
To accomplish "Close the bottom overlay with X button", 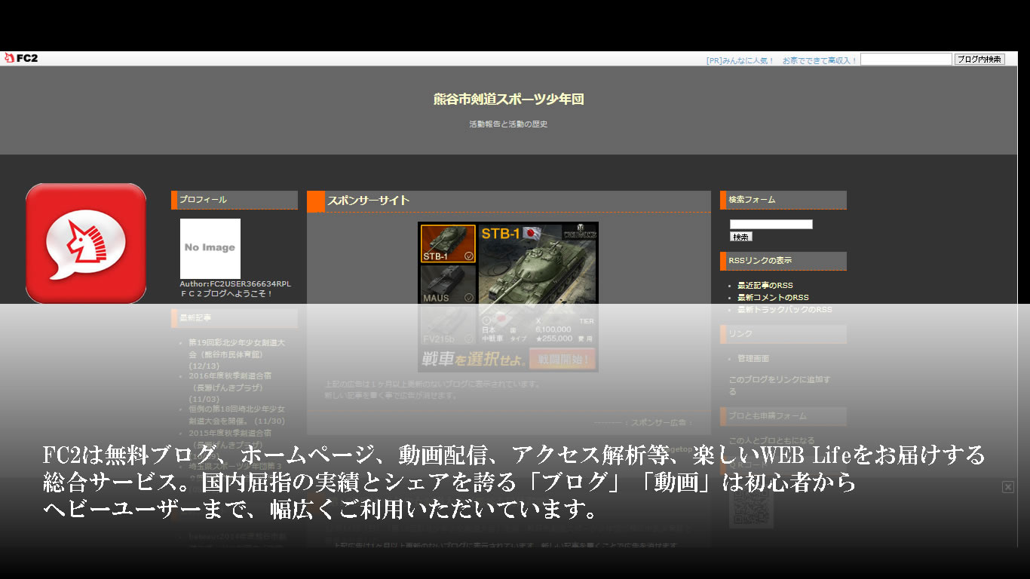I will [x=1008, y=487].
